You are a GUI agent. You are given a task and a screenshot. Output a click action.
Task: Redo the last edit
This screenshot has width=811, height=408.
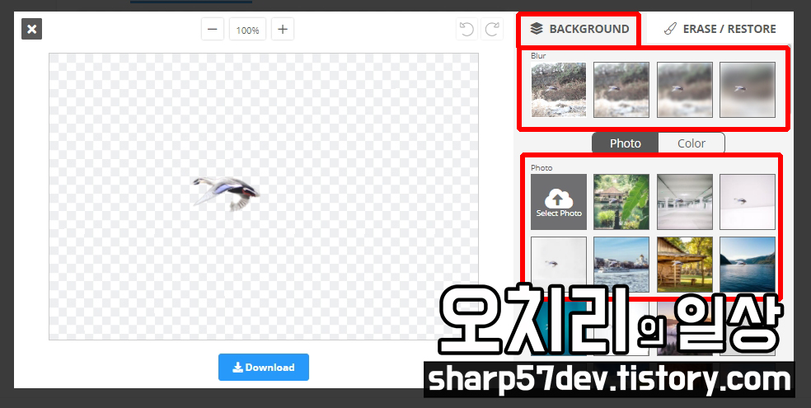click(492, 29)
